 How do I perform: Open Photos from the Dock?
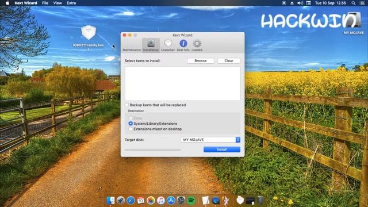pos(151,201)
